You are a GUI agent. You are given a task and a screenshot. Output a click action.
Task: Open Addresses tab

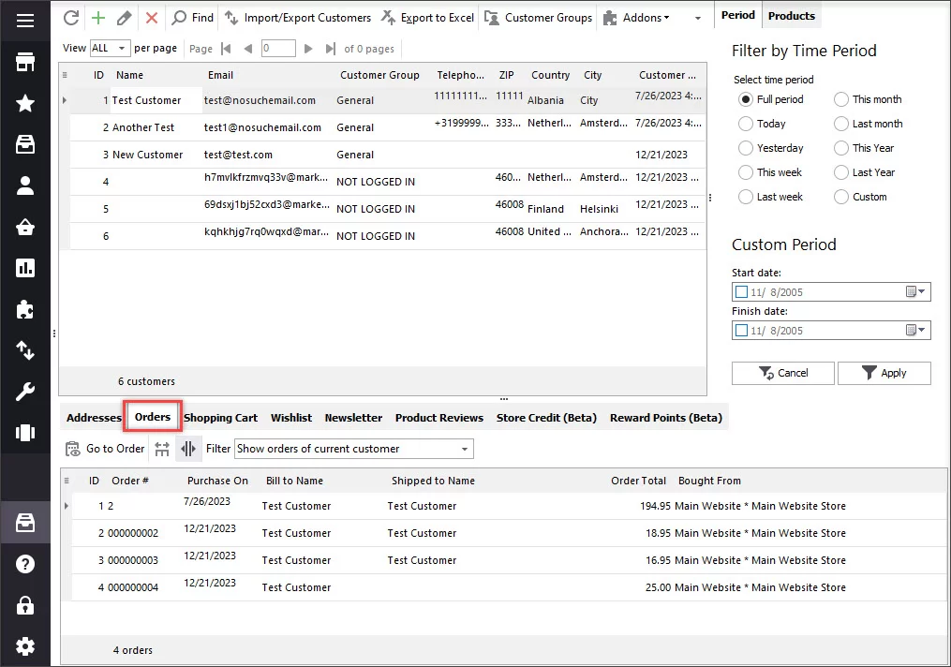coord(94,418)
